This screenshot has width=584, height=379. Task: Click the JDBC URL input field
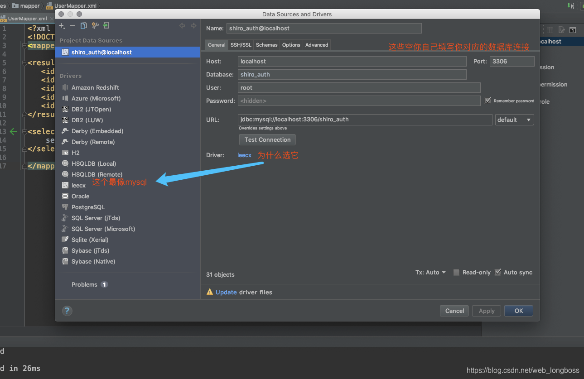(x=365, y=120)
